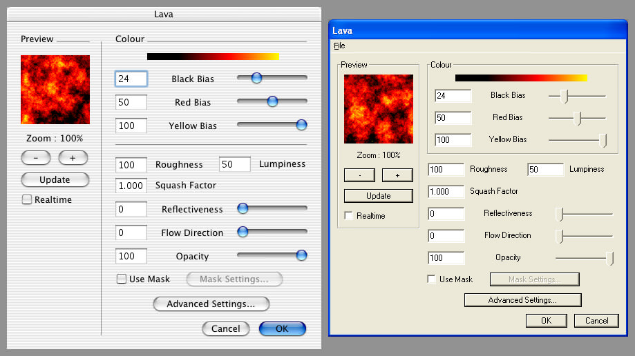Click Reflectiveness slider knob in Mac dialog

[x=243, y=208]
